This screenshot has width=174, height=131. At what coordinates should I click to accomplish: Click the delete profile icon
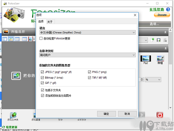pos(165,40)
